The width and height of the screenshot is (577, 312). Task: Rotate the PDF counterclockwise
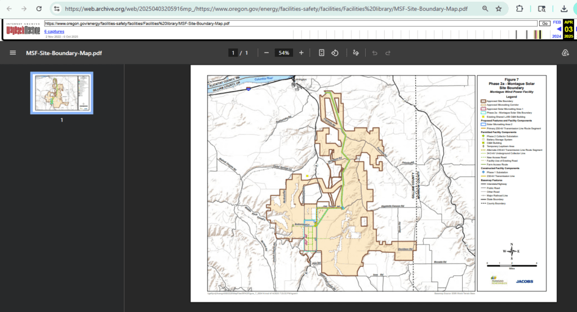(335, 52)
